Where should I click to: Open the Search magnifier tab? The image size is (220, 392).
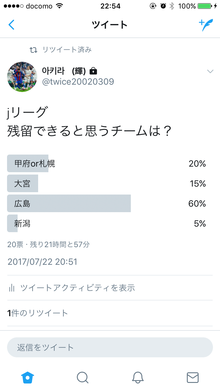tap(82, 377)
